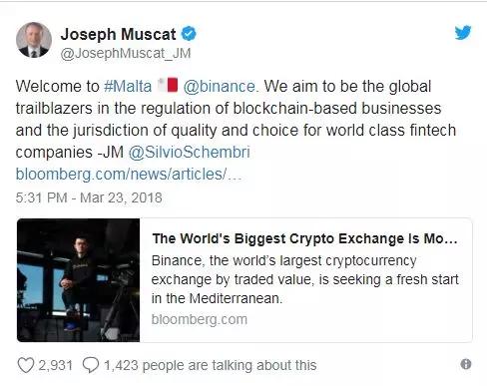Open the Bloomberg article preview image
The height and width of the screenshot is (386, 487).
79,280
